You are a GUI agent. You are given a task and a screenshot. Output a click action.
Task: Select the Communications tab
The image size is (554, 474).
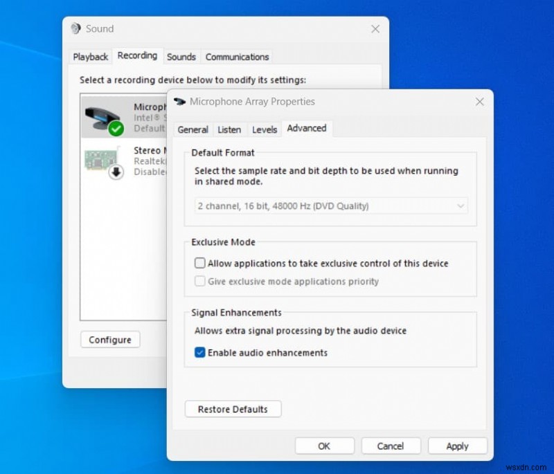click(x=237, y=56)
